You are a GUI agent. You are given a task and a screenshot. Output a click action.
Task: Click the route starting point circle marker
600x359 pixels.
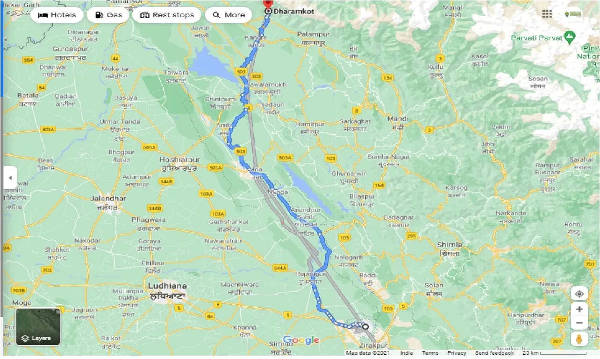[365, 327]
